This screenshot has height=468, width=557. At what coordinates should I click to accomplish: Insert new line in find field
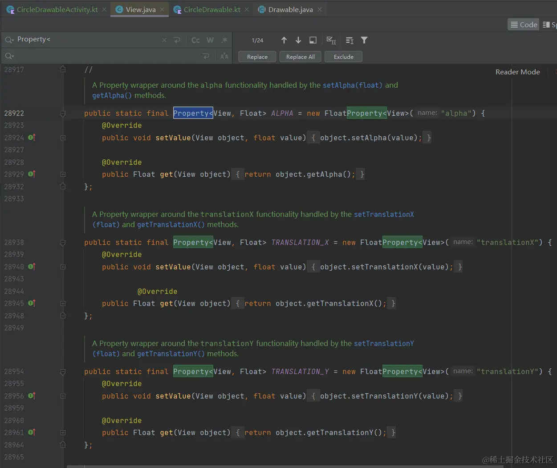click(177, 40)
